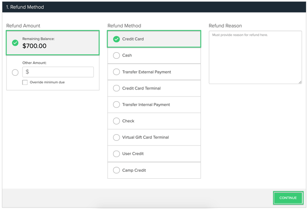
Task: Grab the Refund Reason textarea resize handle
Action: (x=300, y=82)
